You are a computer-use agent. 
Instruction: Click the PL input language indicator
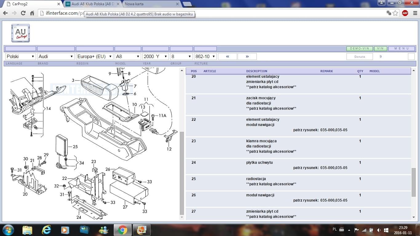[335, 229]
